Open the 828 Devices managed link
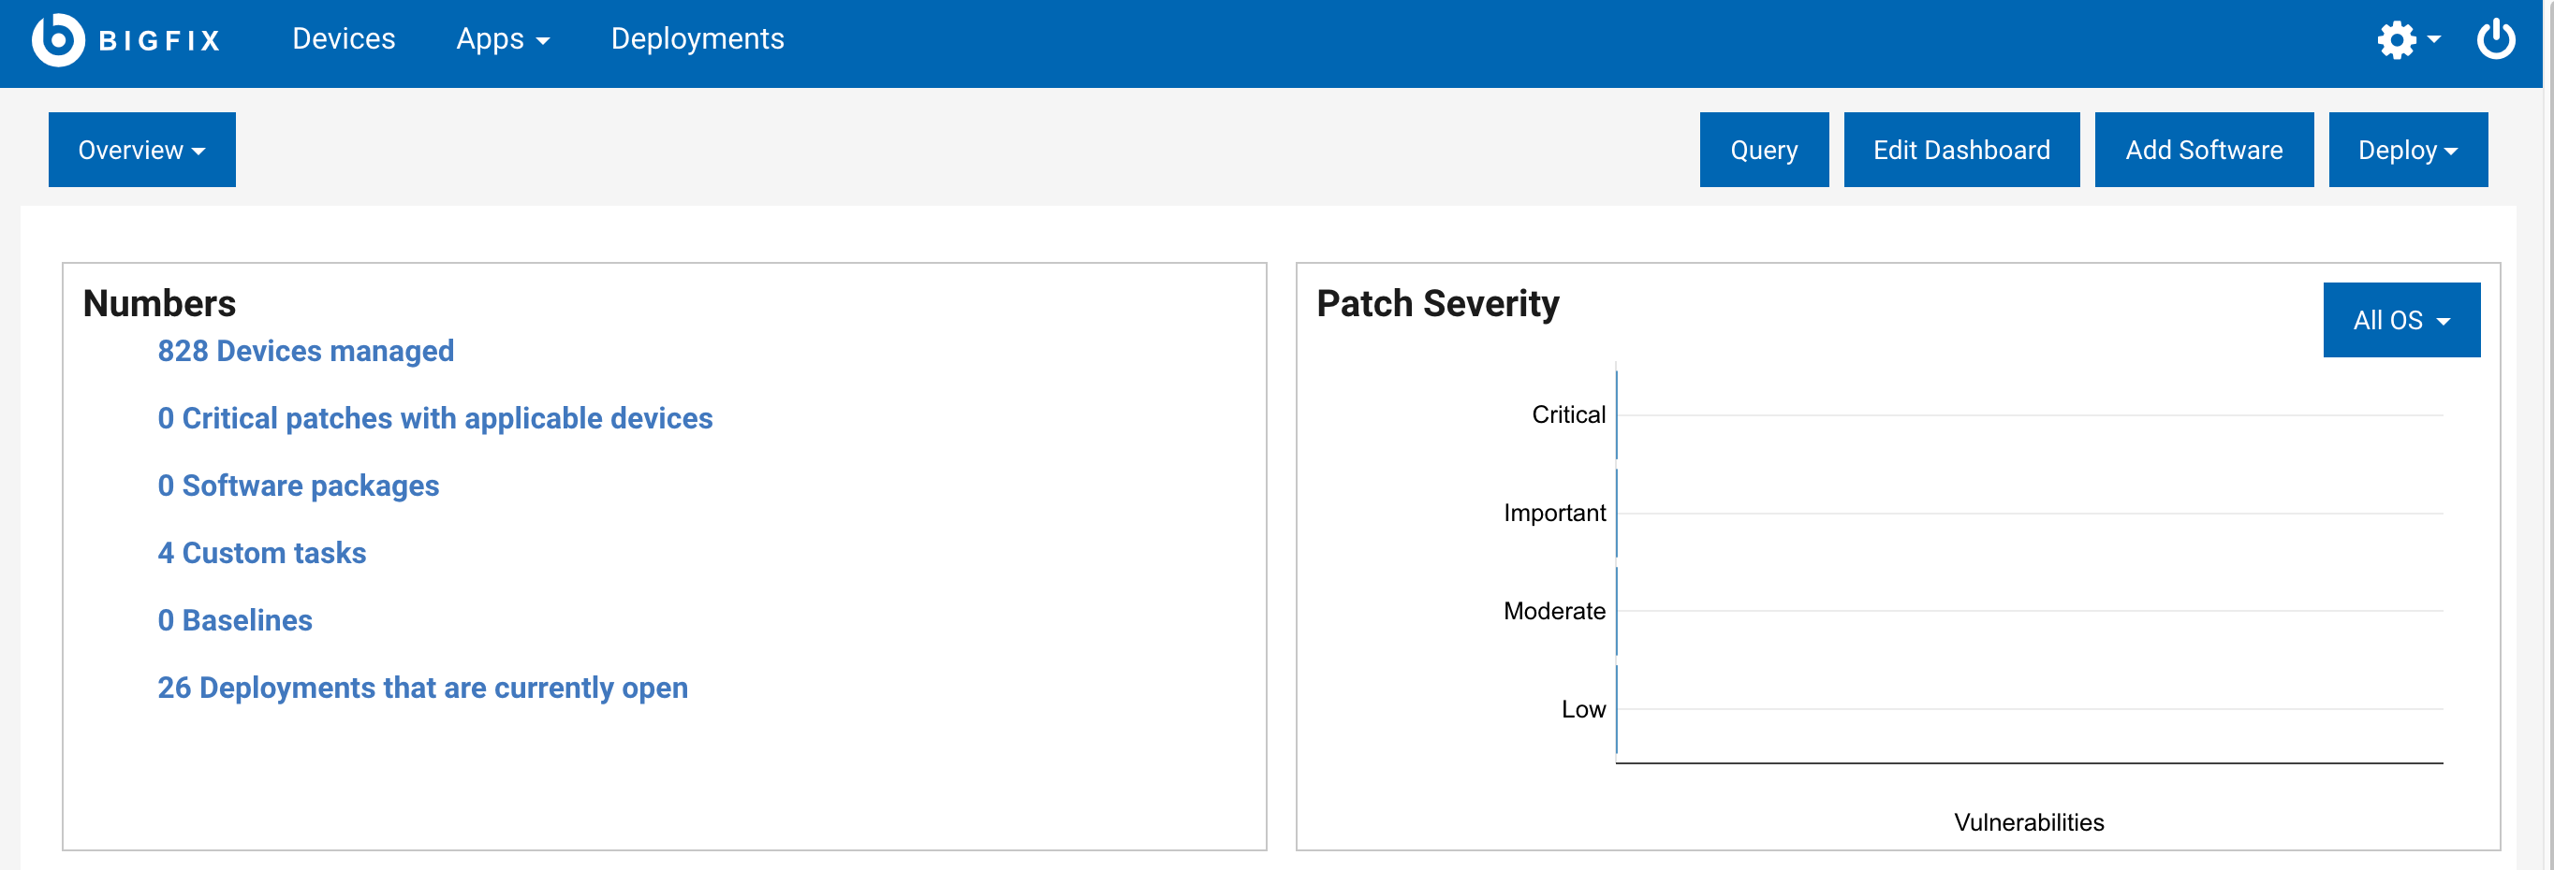Viewport: 2554px width, 870px height. (x=305, y=351)
